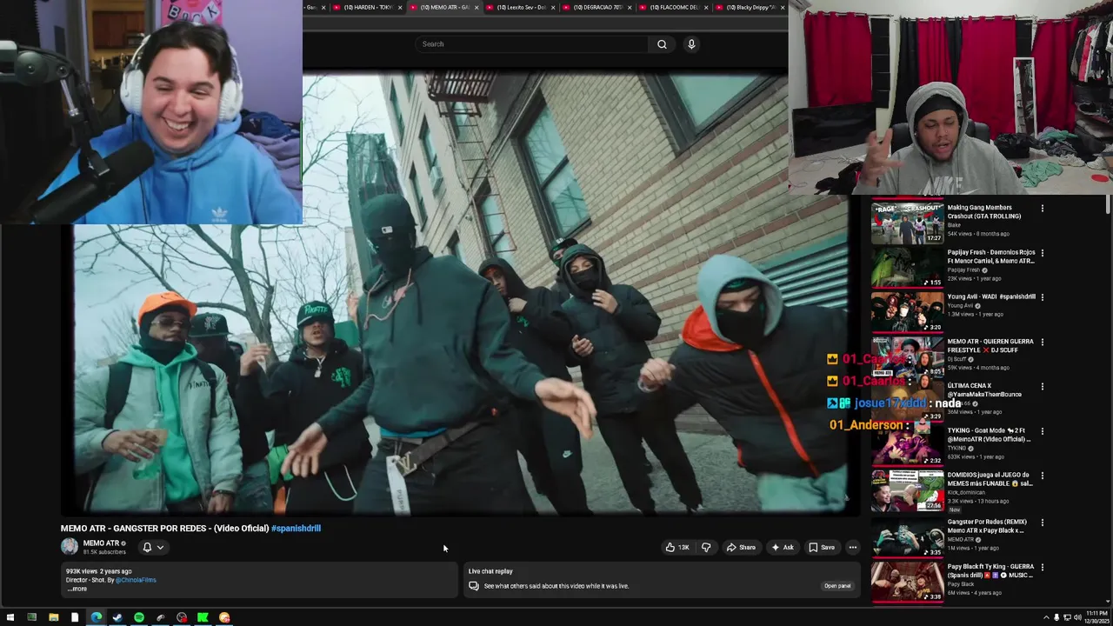
Task: Click the Kick_dominican channel name
Action: (x=967, y=492)
